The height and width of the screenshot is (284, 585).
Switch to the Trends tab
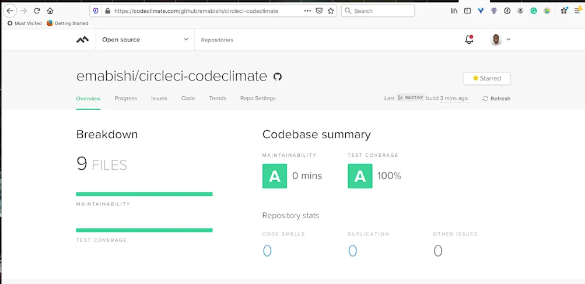tap(218, 99)
